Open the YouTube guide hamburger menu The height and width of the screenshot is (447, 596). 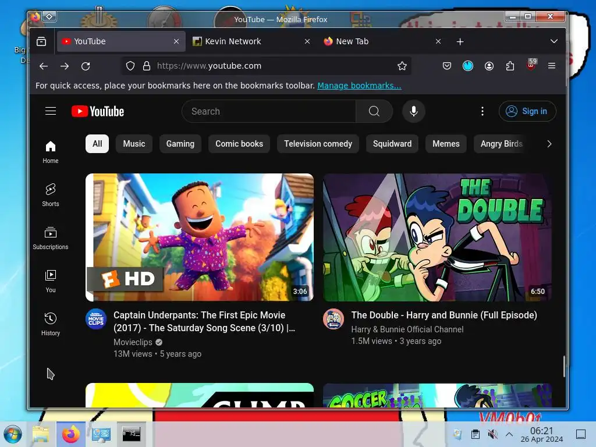(x=51, y=111)
